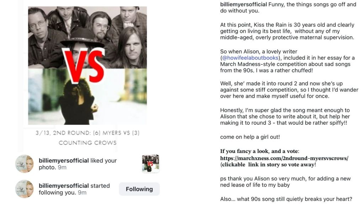
Task: Open the Billie Myers album cover image
Action: (x=87, y=97)
